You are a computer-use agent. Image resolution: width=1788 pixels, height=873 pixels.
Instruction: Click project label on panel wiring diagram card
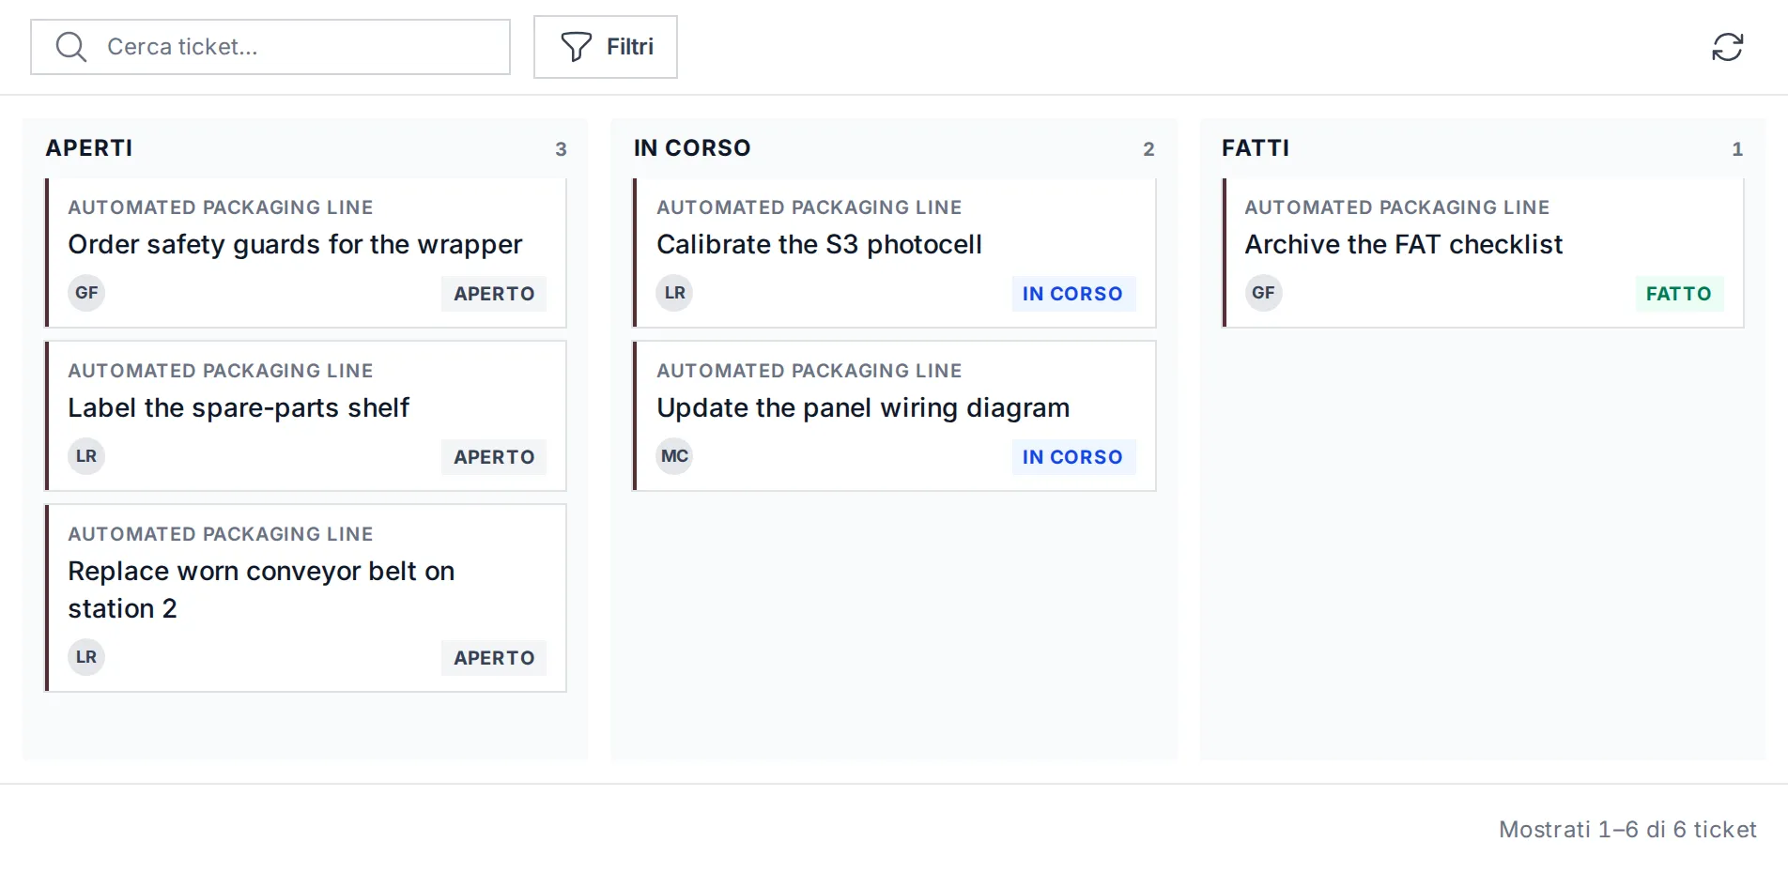(x=809, y=371)
